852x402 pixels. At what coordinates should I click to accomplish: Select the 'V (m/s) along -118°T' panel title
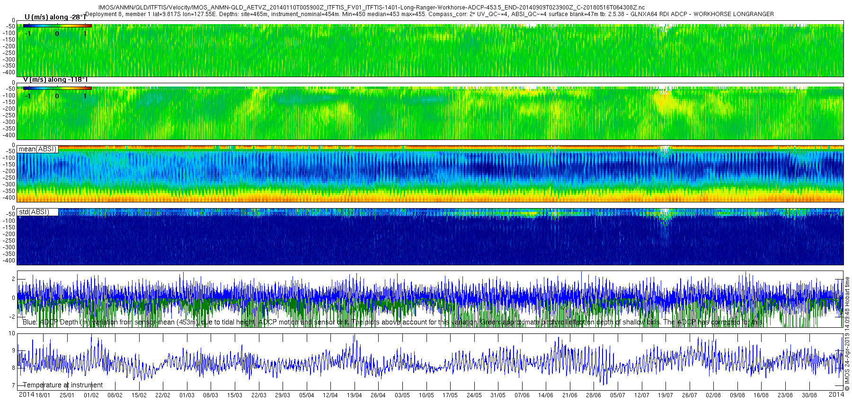(55, 79)
